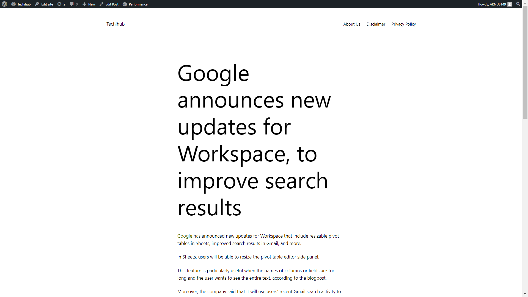Click the paragraph starting "This feature is particularly"
This screenshot has height=297, width=528.
(x=256, y=274)
